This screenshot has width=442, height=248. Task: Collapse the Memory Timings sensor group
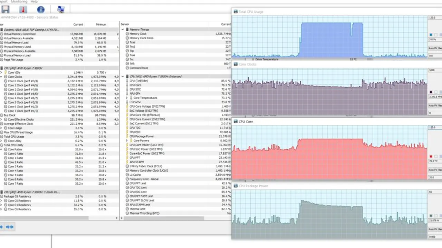123,29
